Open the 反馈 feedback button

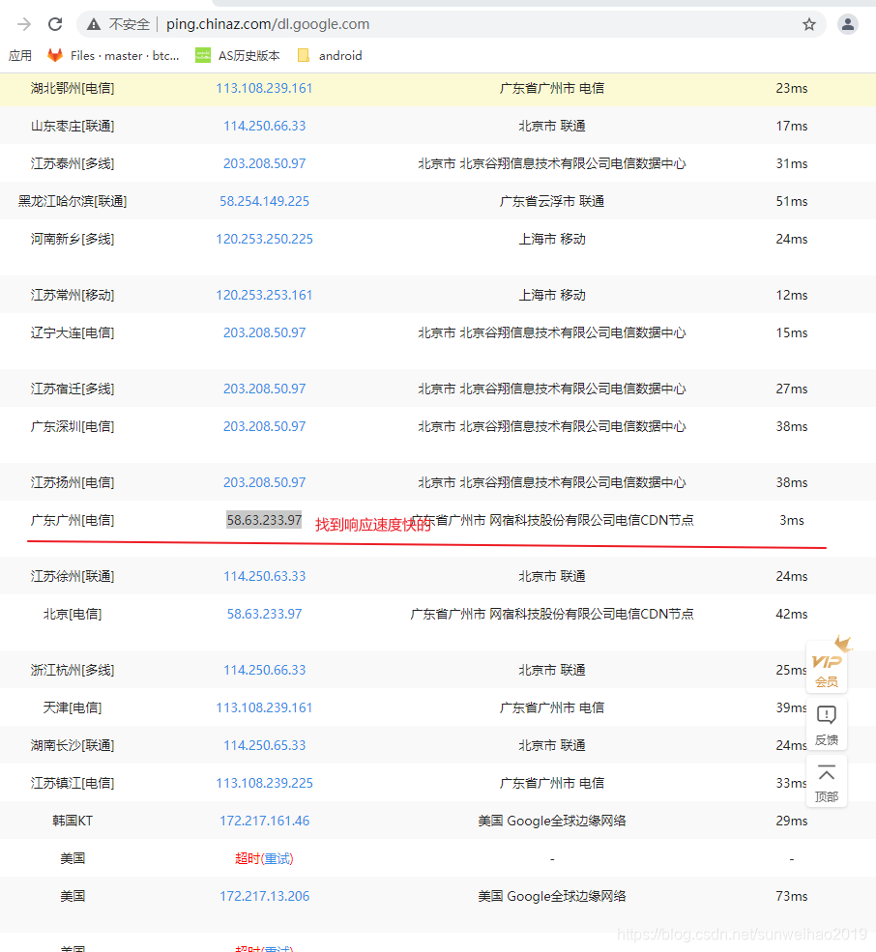pos(827,724)
